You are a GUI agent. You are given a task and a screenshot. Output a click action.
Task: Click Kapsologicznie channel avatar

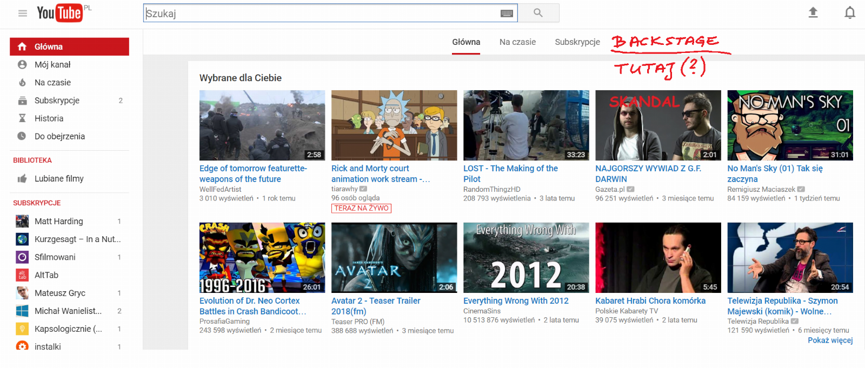click(x=22, y=329)
